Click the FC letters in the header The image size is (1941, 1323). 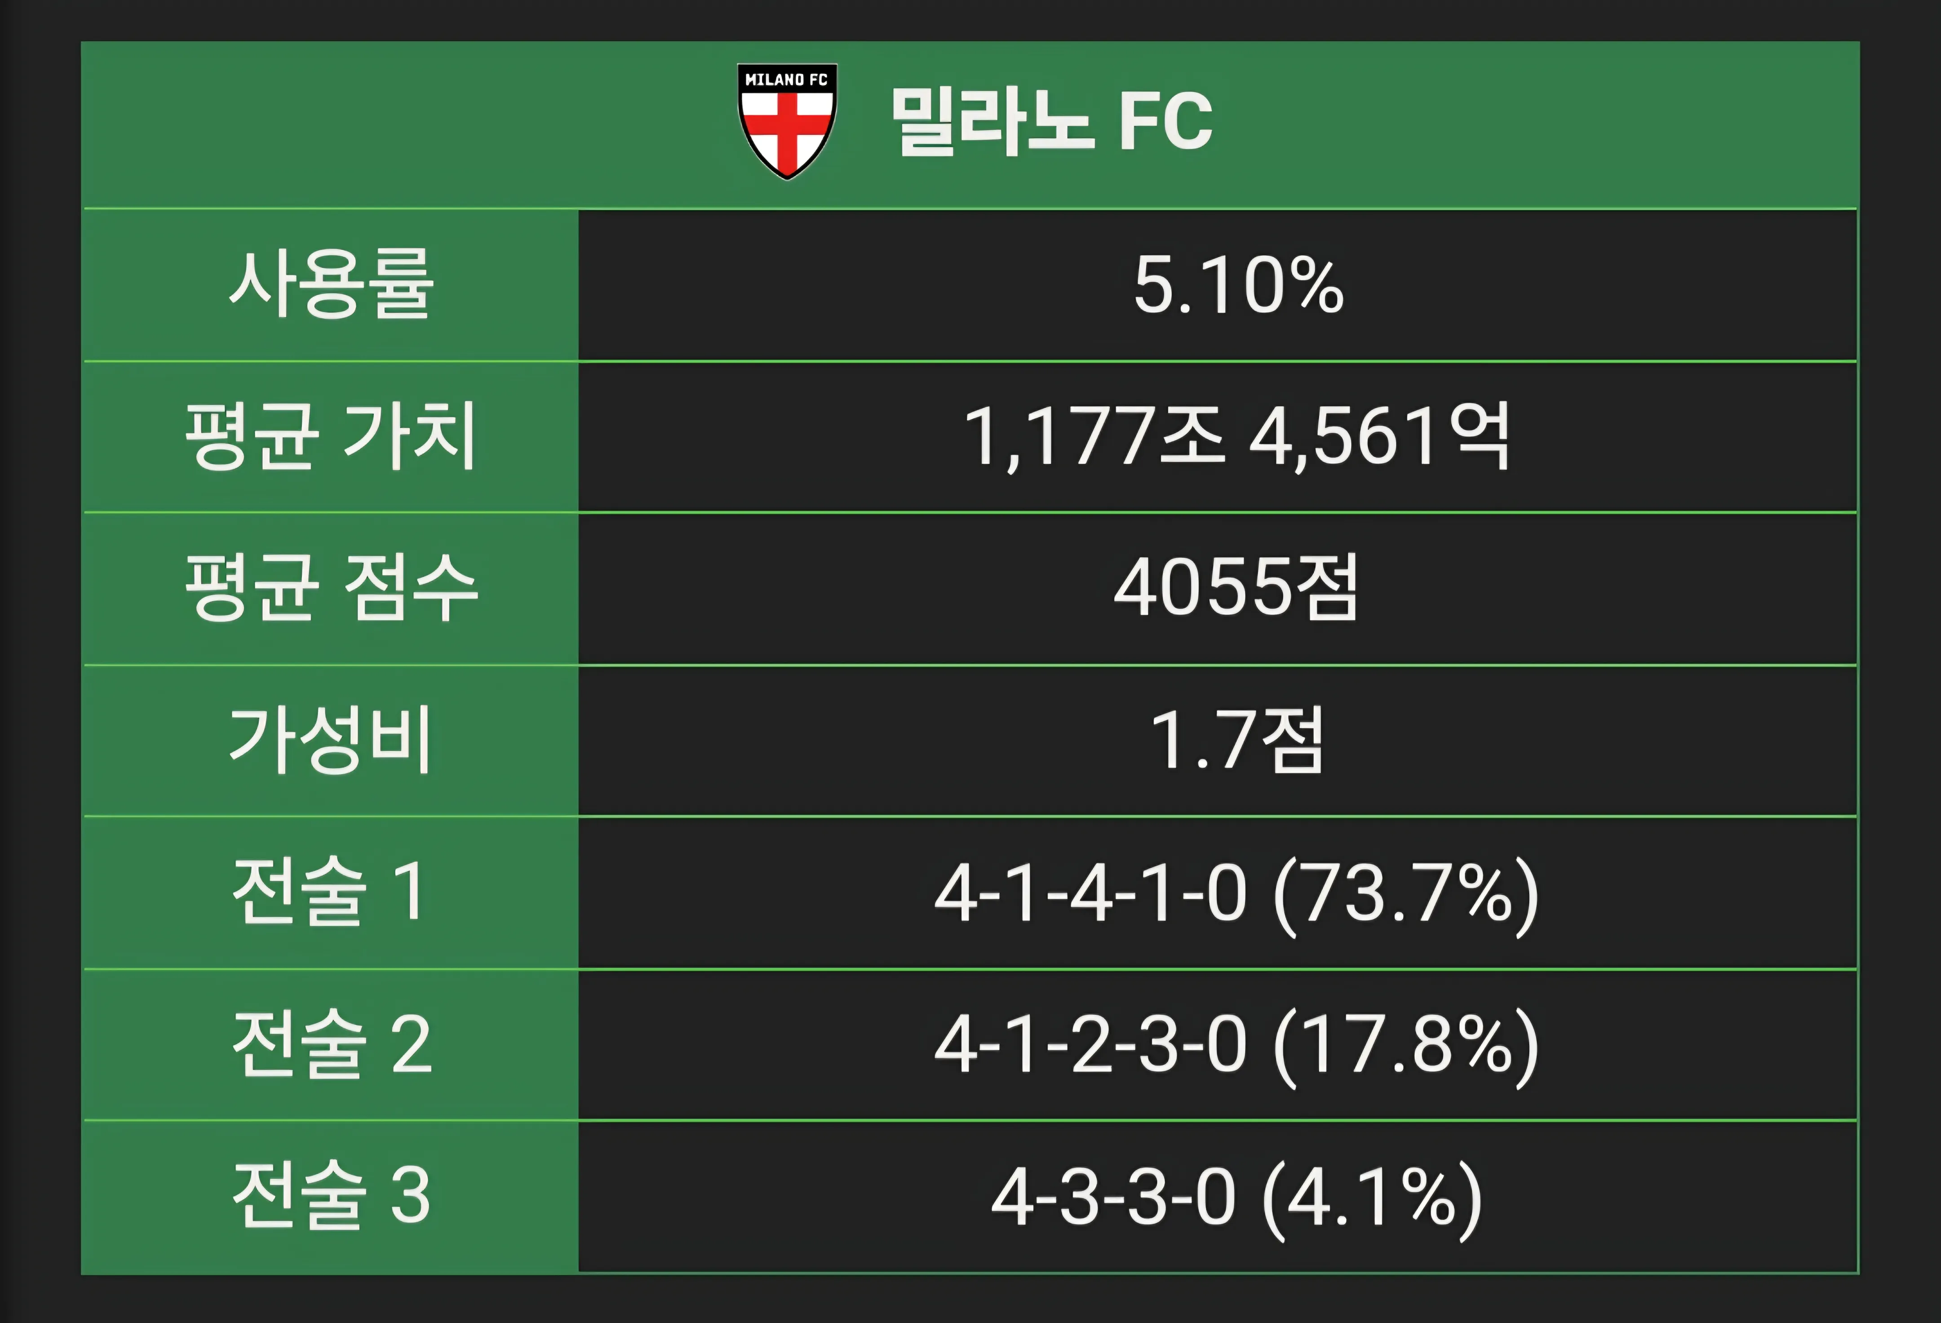tap(1166, 122)
